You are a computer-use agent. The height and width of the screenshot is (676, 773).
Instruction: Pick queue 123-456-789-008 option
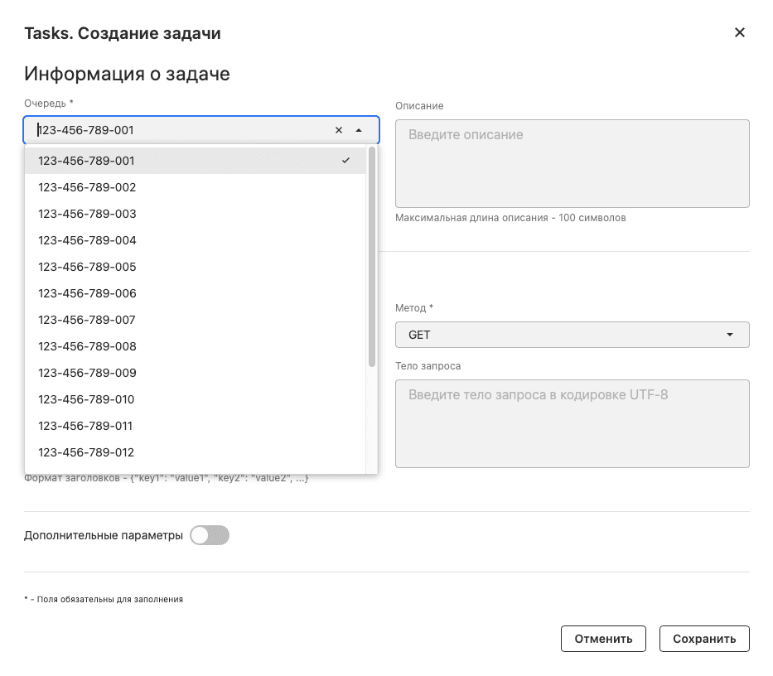[87, 346]
